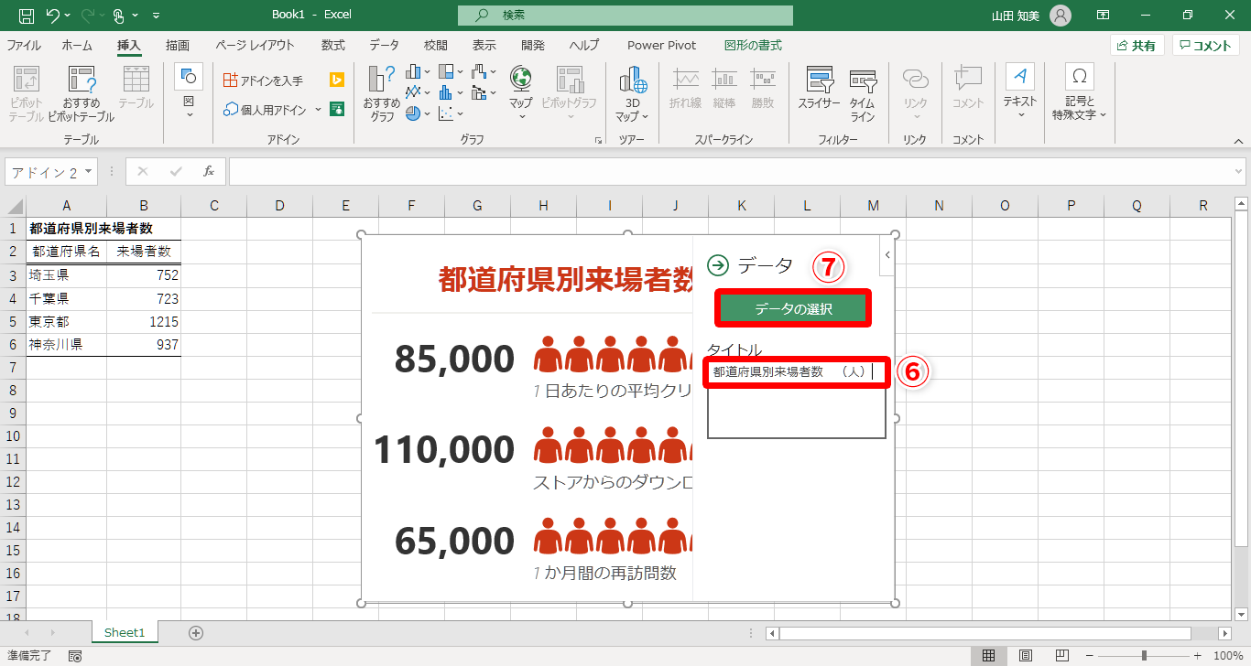This screenshot has width=1251, height=666.
Task: Open ribbon display options in title bar
Action: pyautogui.click(x=1104, y=16)
